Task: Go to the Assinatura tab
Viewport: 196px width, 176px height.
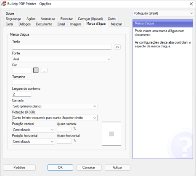Action: tap(48, 19)
